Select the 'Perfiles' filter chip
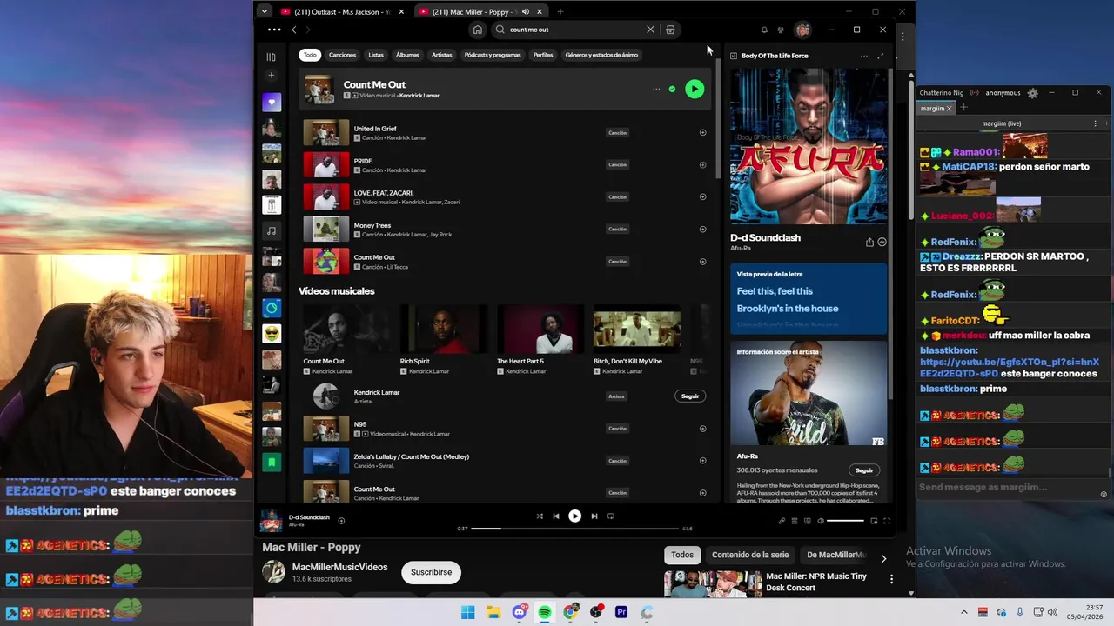Screen dimensions: 1114x626 point(543,55)
